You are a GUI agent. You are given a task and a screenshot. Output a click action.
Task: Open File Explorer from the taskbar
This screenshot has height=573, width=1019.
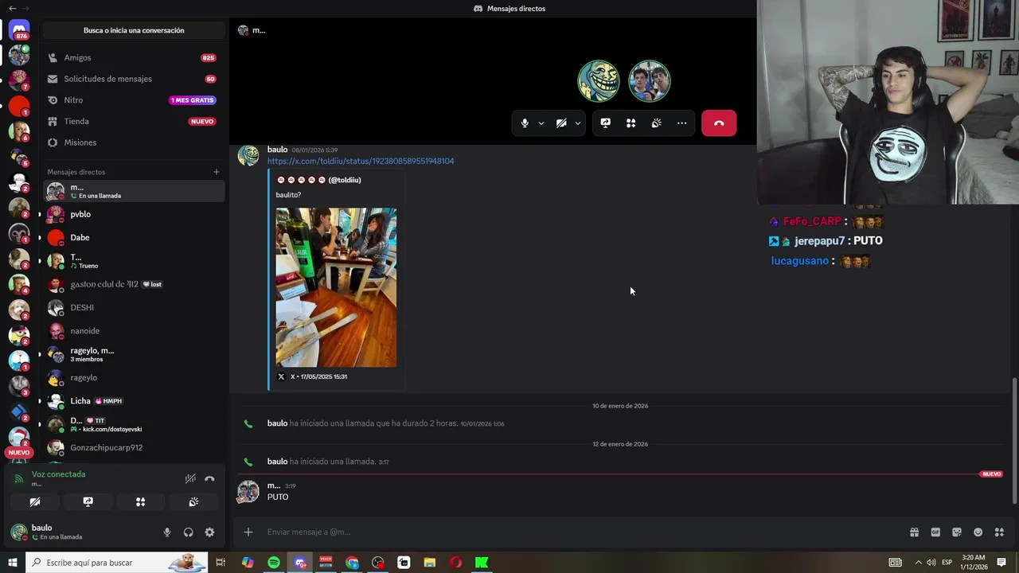429,563
